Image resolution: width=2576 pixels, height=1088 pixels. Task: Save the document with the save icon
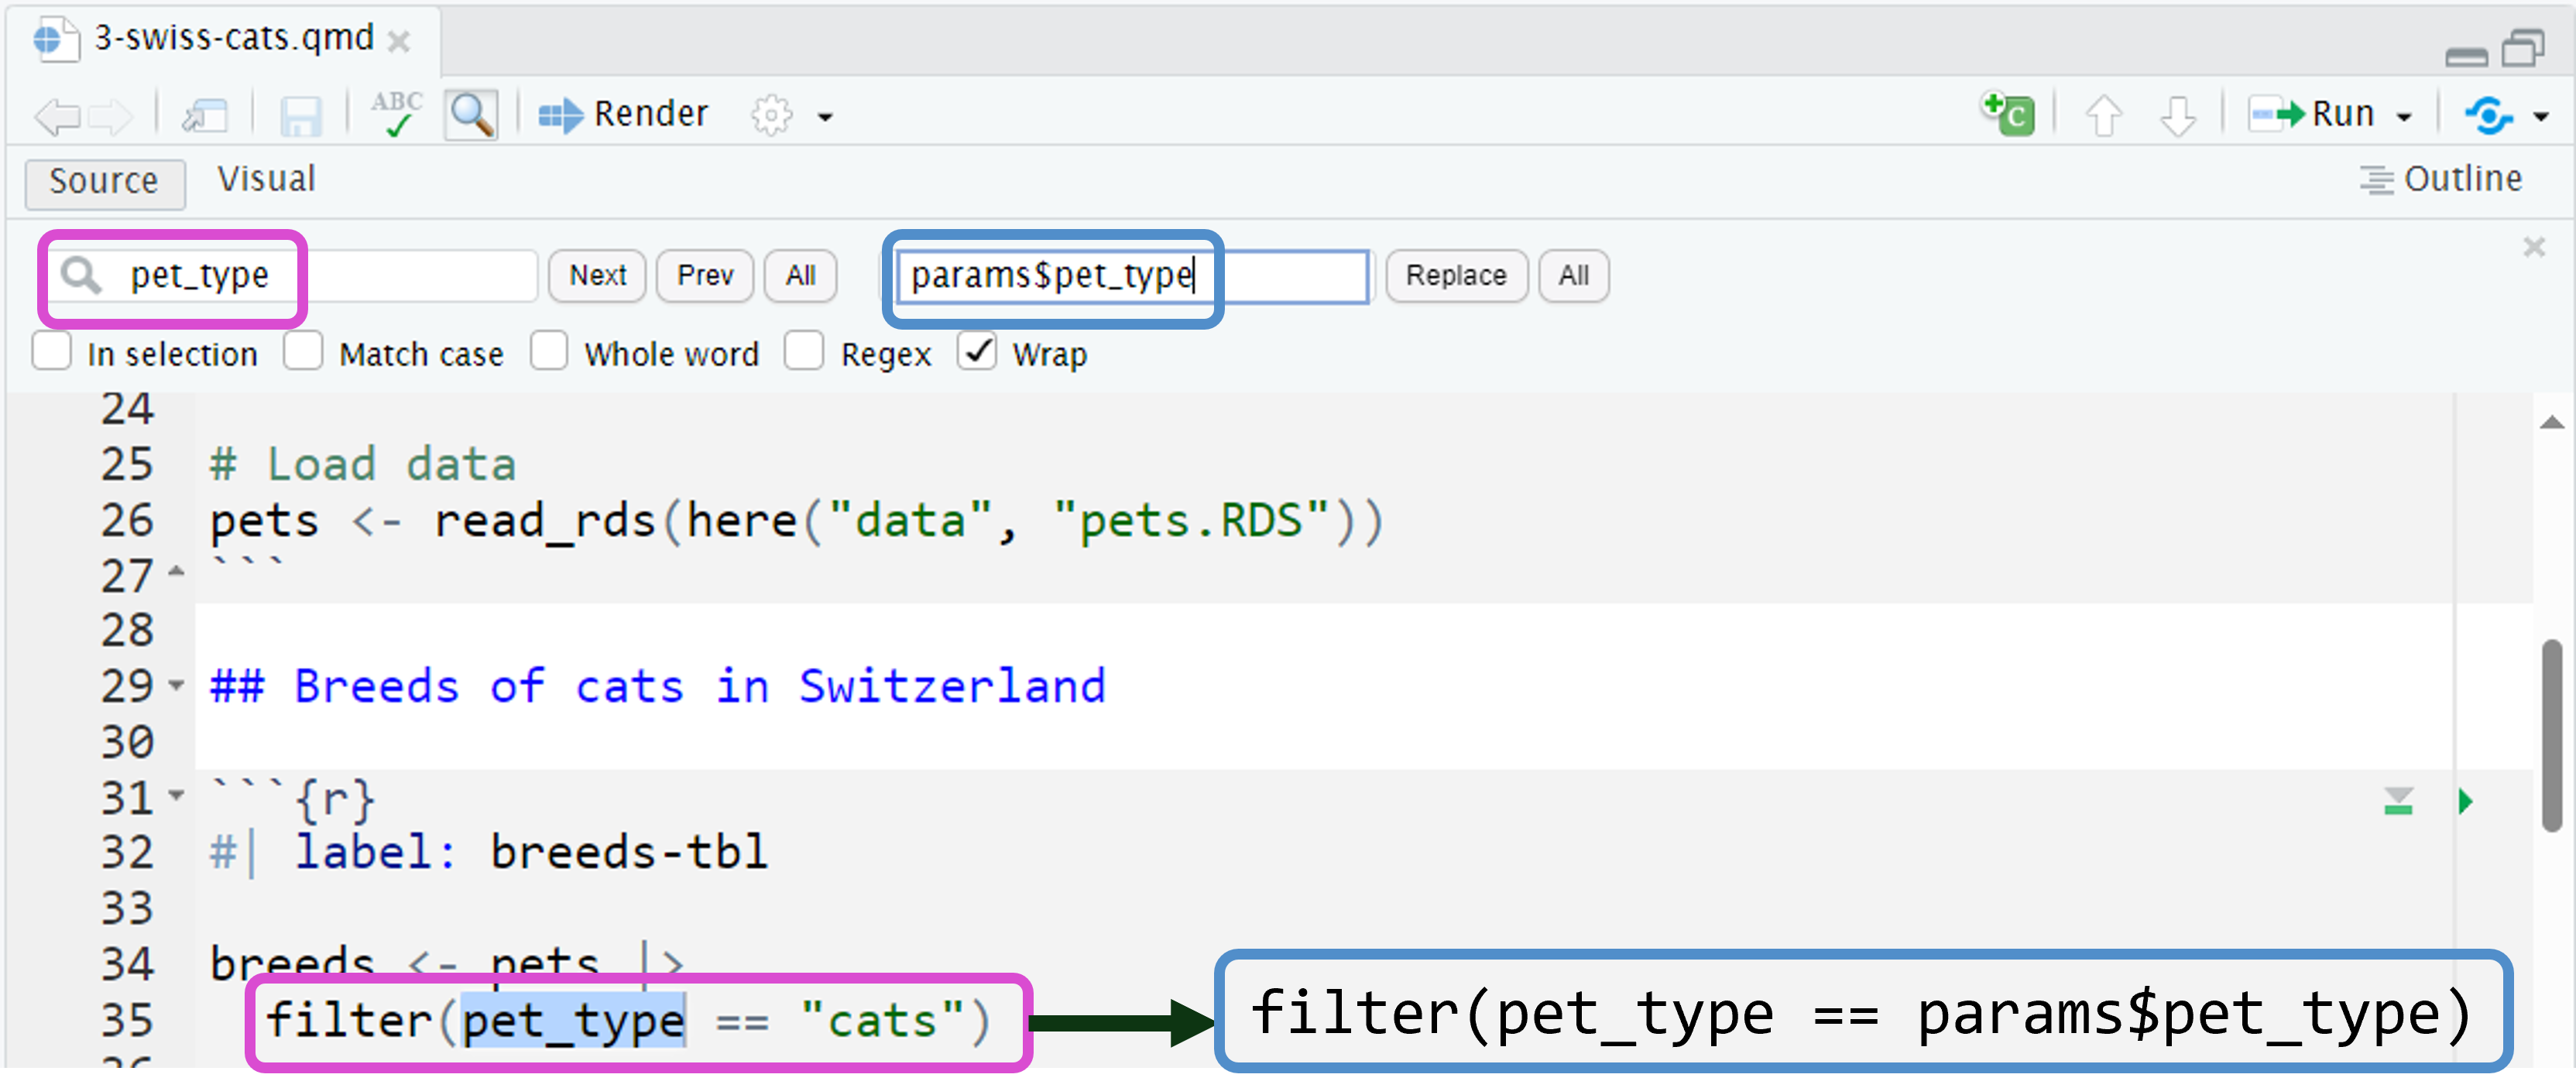pyautogui.click(x=300, y=113)
